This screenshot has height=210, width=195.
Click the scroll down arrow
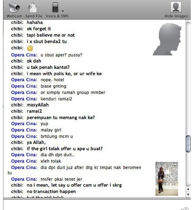(188, 194)
